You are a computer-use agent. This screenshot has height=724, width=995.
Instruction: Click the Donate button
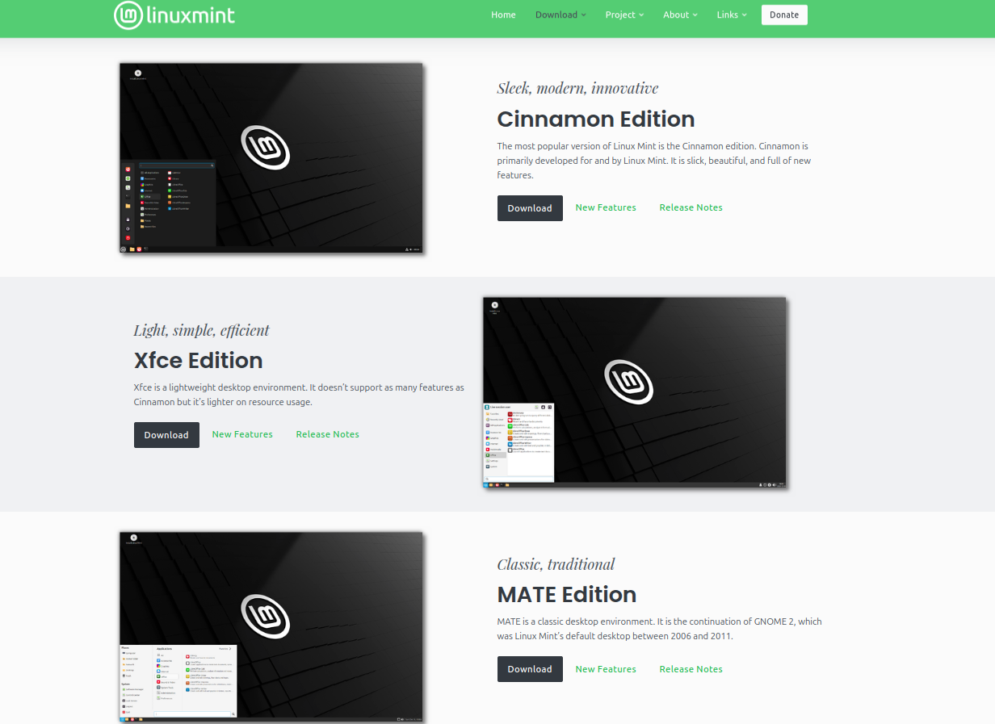tap(784, 15)
